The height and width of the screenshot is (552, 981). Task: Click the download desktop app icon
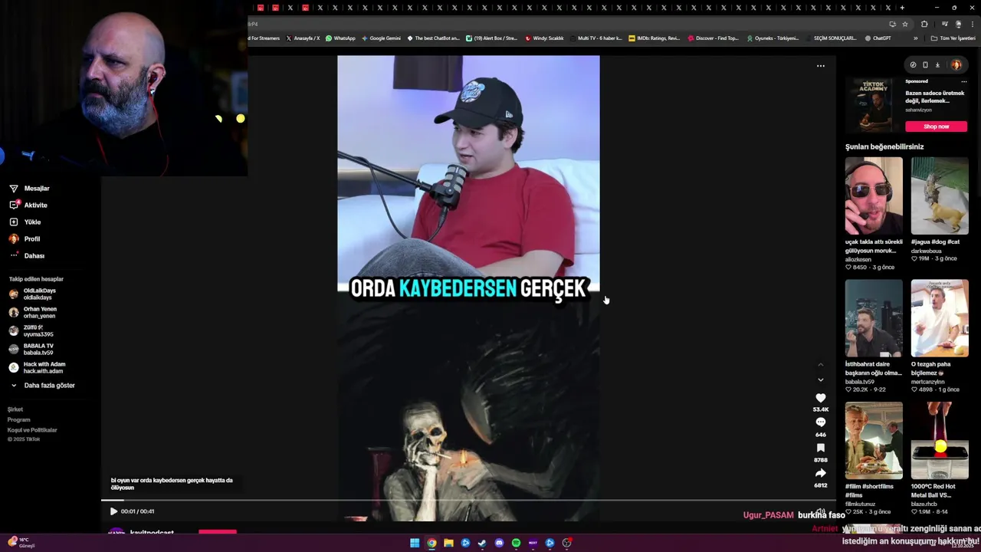click(937, 65)
